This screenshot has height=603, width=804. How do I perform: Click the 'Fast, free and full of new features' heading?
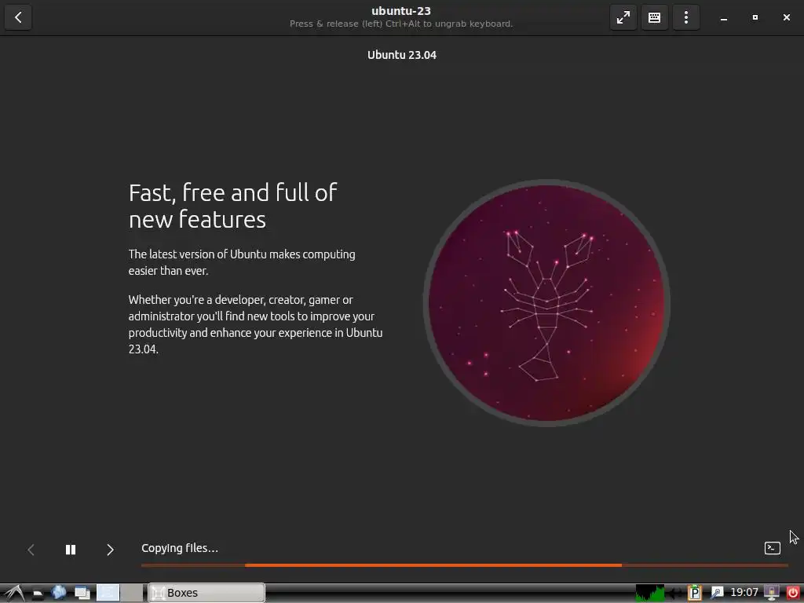[232, 206]
